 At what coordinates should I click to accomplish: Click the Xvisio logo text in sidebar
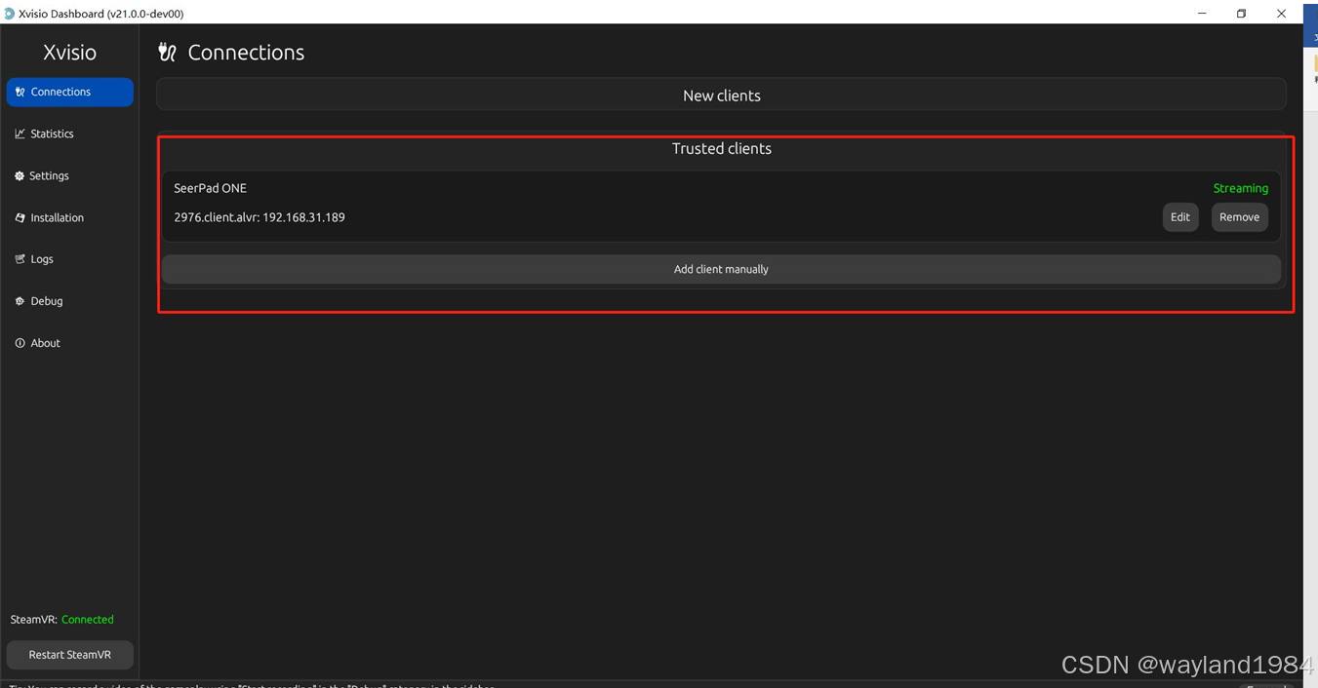(x=69, y=53)
